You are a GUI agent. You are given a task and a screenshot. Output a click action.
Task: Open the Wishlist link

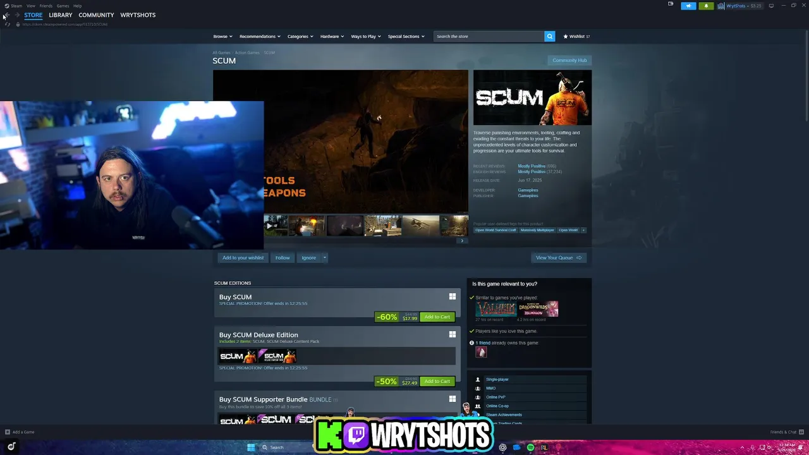click(576, 36)
